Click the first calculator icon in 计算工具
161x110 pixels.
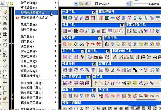tap(65, 18)
